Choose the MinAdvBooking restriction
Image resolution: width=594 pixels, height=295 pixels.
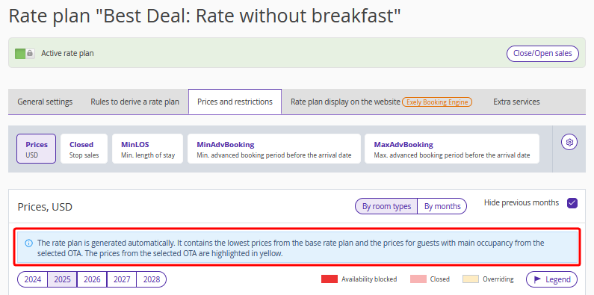click(x=274, y=149)
